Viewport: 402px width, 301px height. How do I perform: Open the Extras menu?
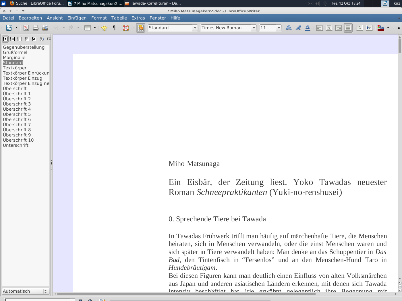(138, 18)
